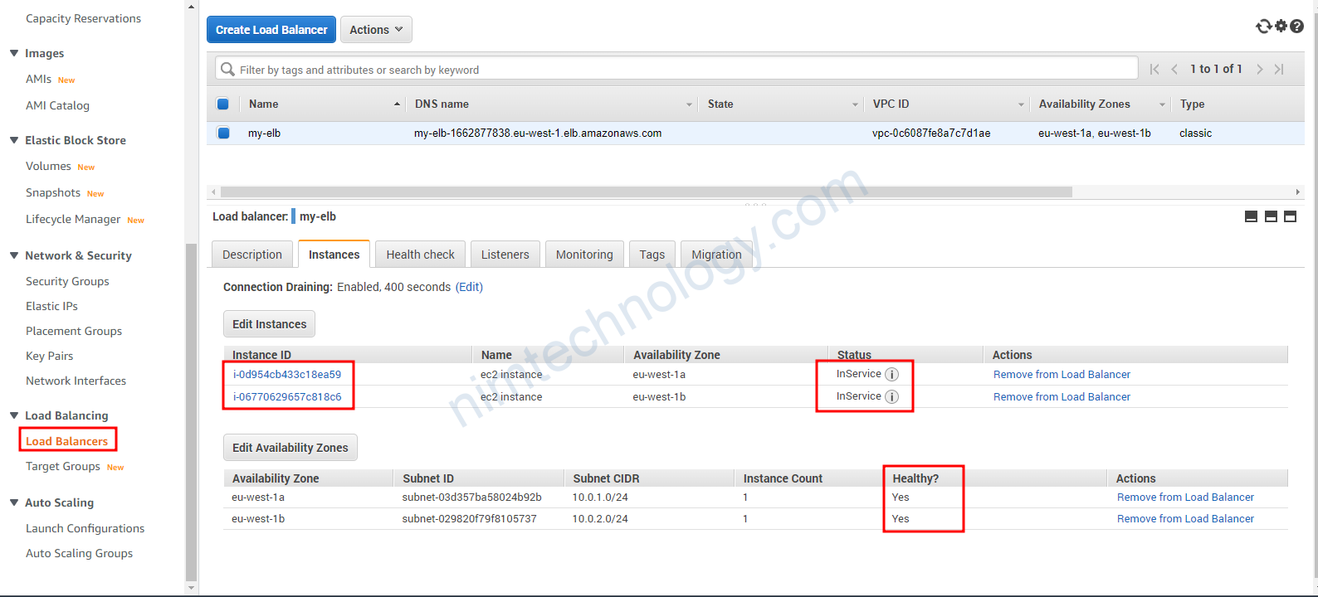Remove eu-west-1b instance from Load Balancer
The image size is (1318, 597).
1062,396
